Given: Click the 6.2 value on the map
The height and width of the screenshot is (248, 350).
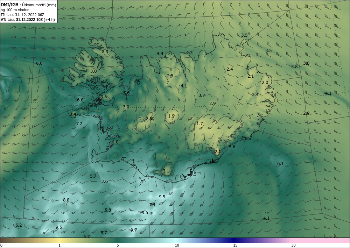Looking at the screenshot, I should tap(19, 225).
